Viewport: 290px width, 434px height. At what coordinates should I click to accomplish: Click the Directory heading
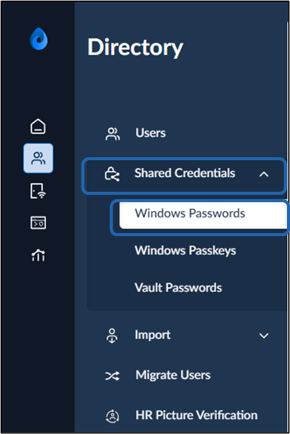[x=135, y=47]
